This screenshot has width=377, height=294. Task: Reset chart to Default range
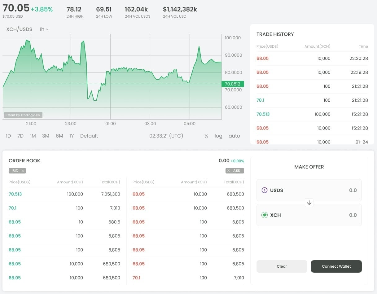point(89,136)
